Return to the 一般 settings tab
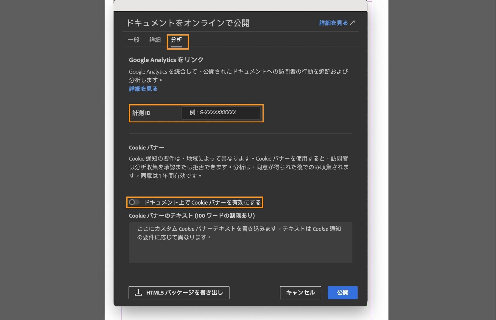 tap(133, 40)
